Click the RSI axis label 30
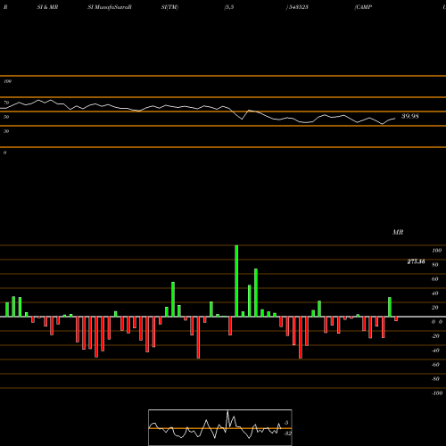The height and width of the screenshot is (446, 446). coord(6,131)
